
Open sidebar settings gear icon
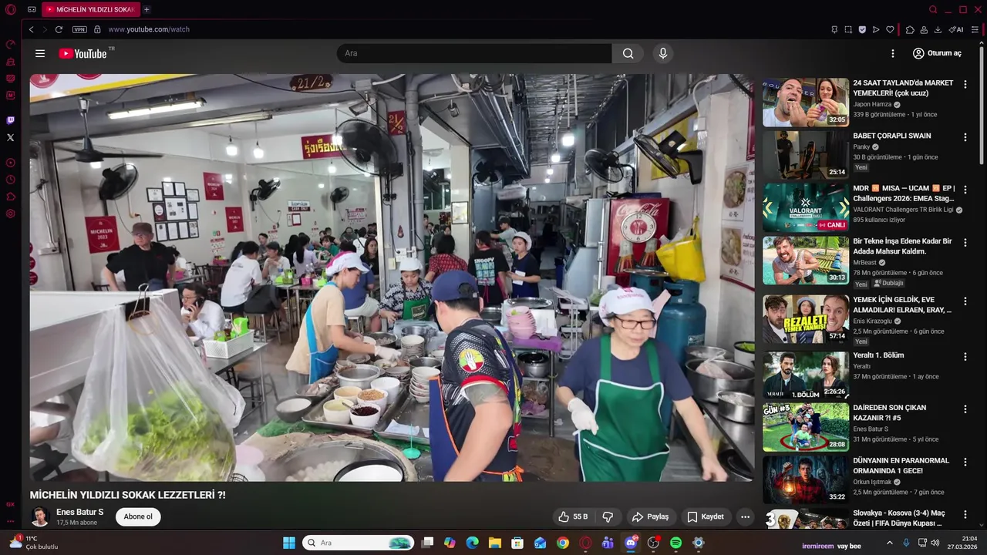point(11,214)
